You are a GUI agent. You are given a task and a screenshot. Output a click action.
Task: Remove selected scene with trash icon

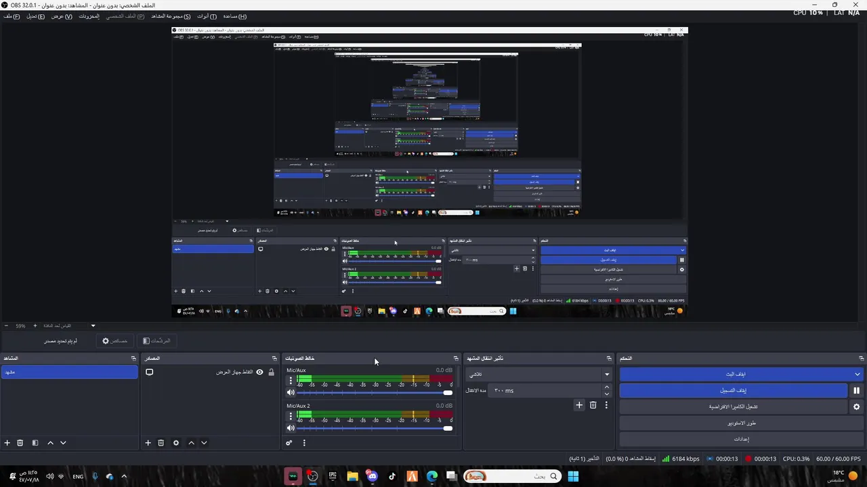tap(20, 443)
